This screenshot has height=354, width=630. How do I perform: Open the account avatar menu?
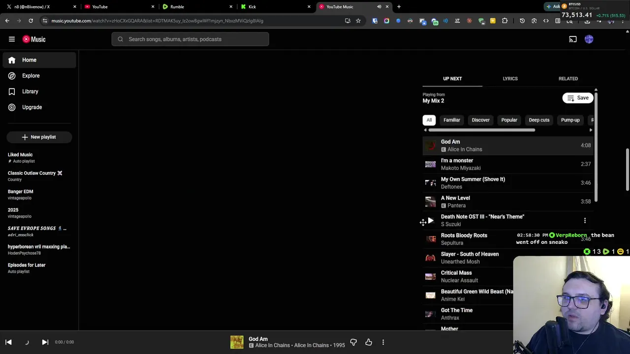[x=589, y=39]
